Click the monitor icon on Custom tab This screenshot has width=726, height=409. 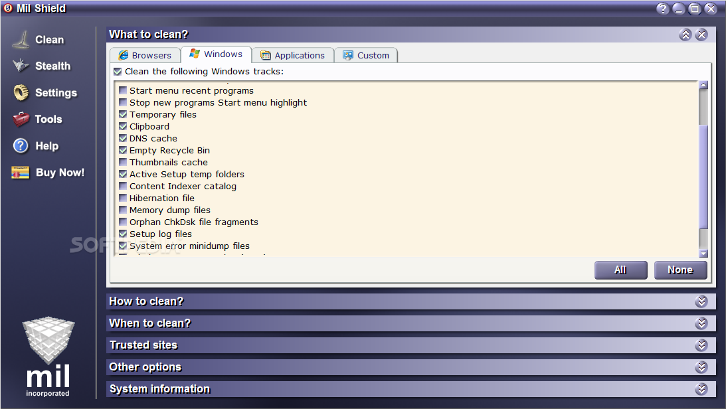347,55
